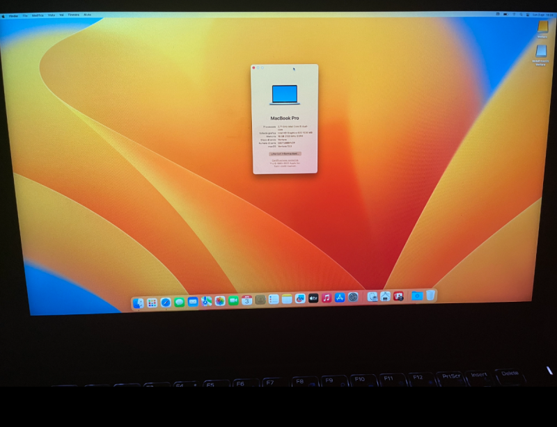Image resolution: width=557 pixels, height=427 pixels.
Task: Launch Safari from the Dock
Action: click(166, 303)
